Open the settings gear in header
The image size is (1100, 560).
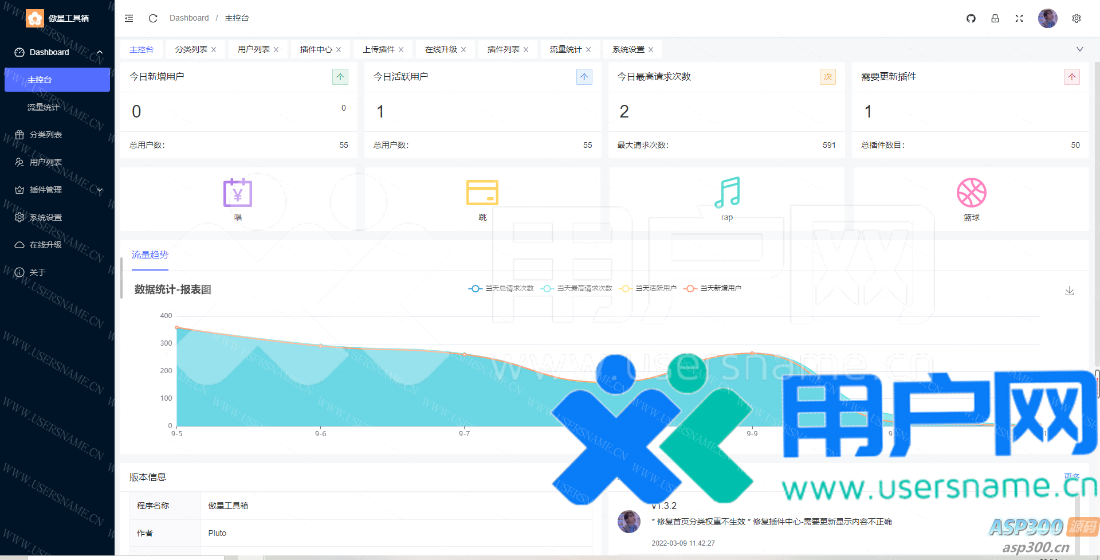[x=1077, y=18]
